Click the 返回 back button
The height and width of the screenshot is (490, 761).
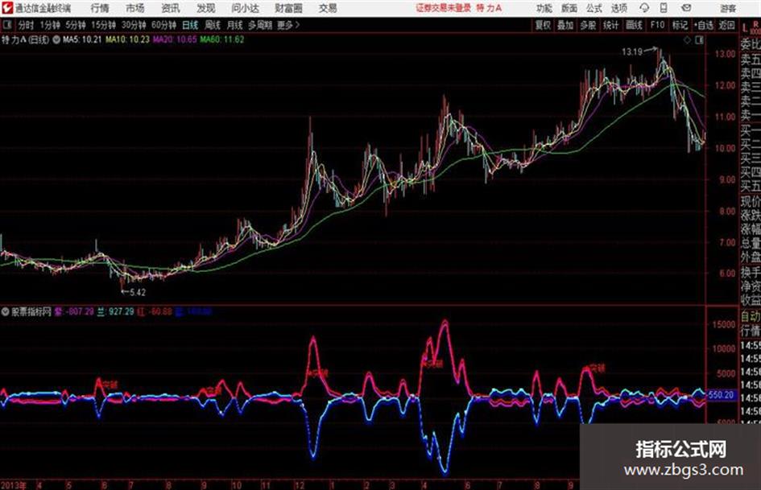point(726,25)
